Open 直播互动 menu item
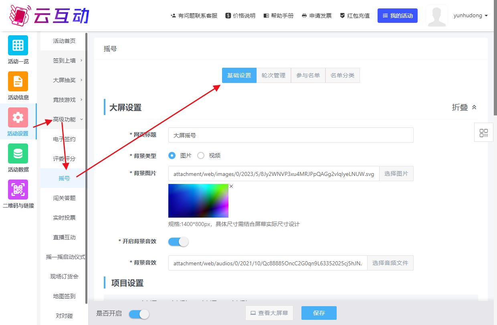This screenshot has height=325, width=497. click(64, 237)
